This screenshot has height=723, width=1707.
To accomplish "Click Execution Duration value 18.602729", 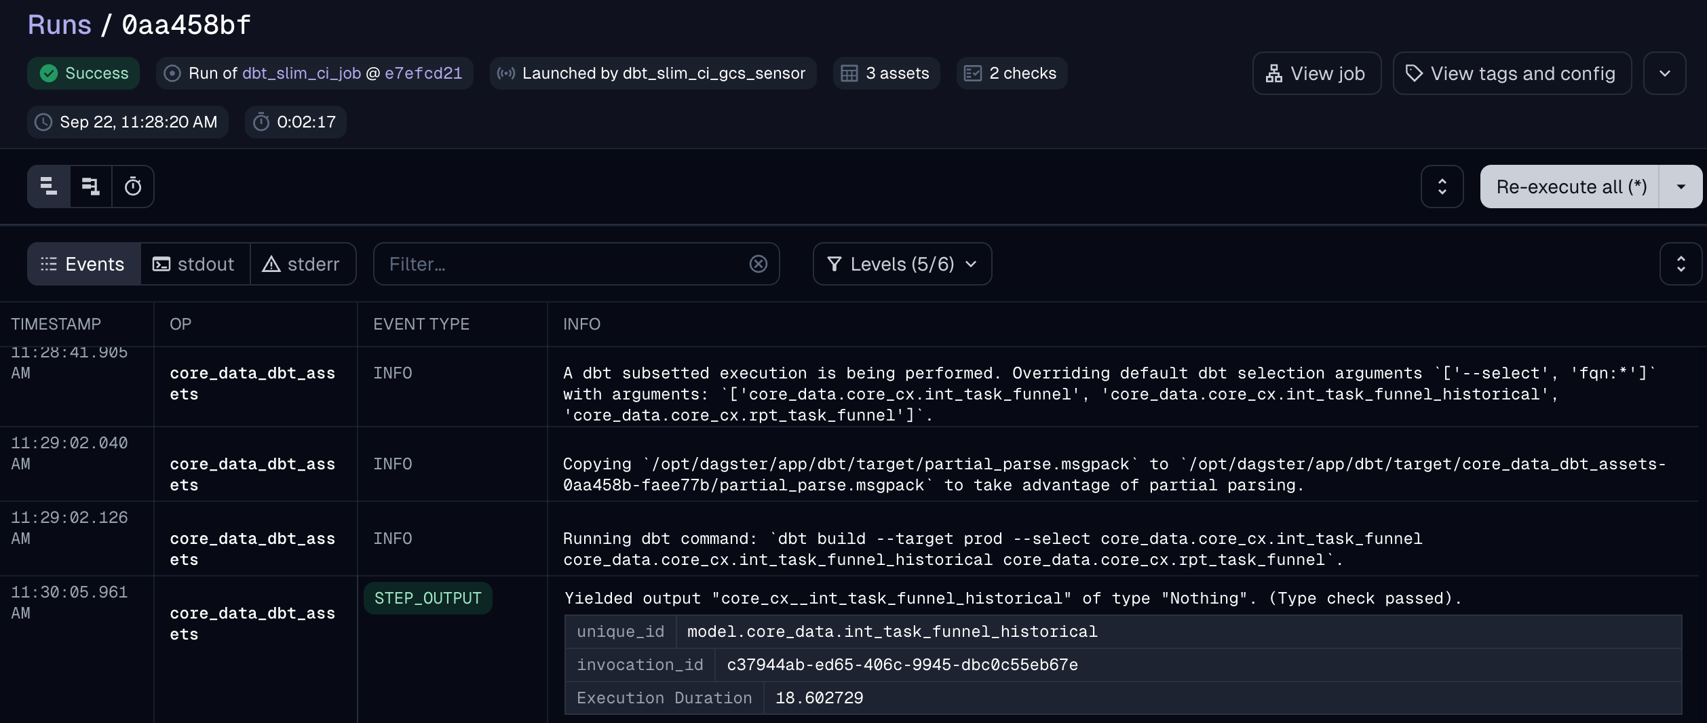I will [x=819, y=698].
